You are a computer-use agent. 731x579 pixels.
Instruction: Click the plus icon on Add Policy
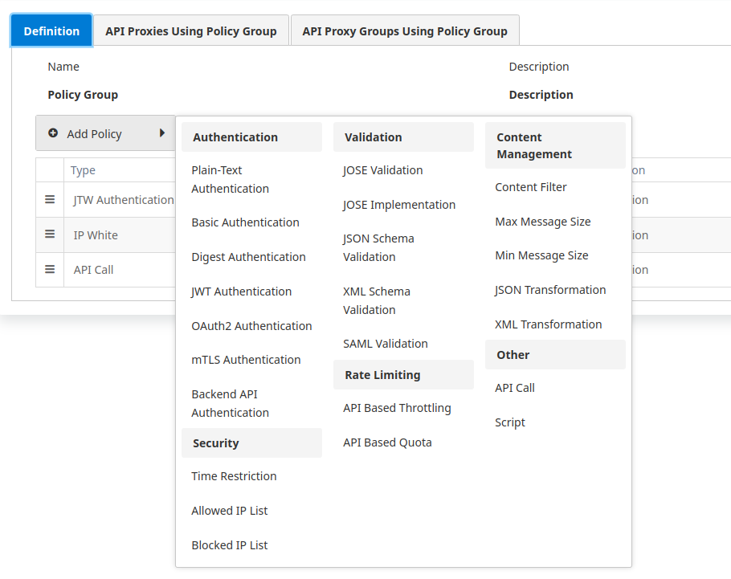pyautogui.click(x=53, y=133)
